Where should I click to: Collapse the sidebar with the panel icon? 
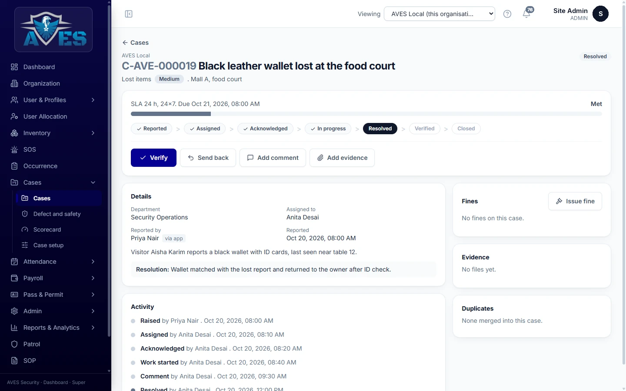pos(129,14)
